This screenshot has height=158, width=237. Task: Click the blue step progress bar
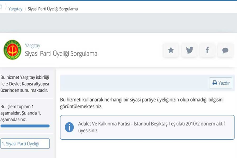pyautogui.click(x=25, y=126)
